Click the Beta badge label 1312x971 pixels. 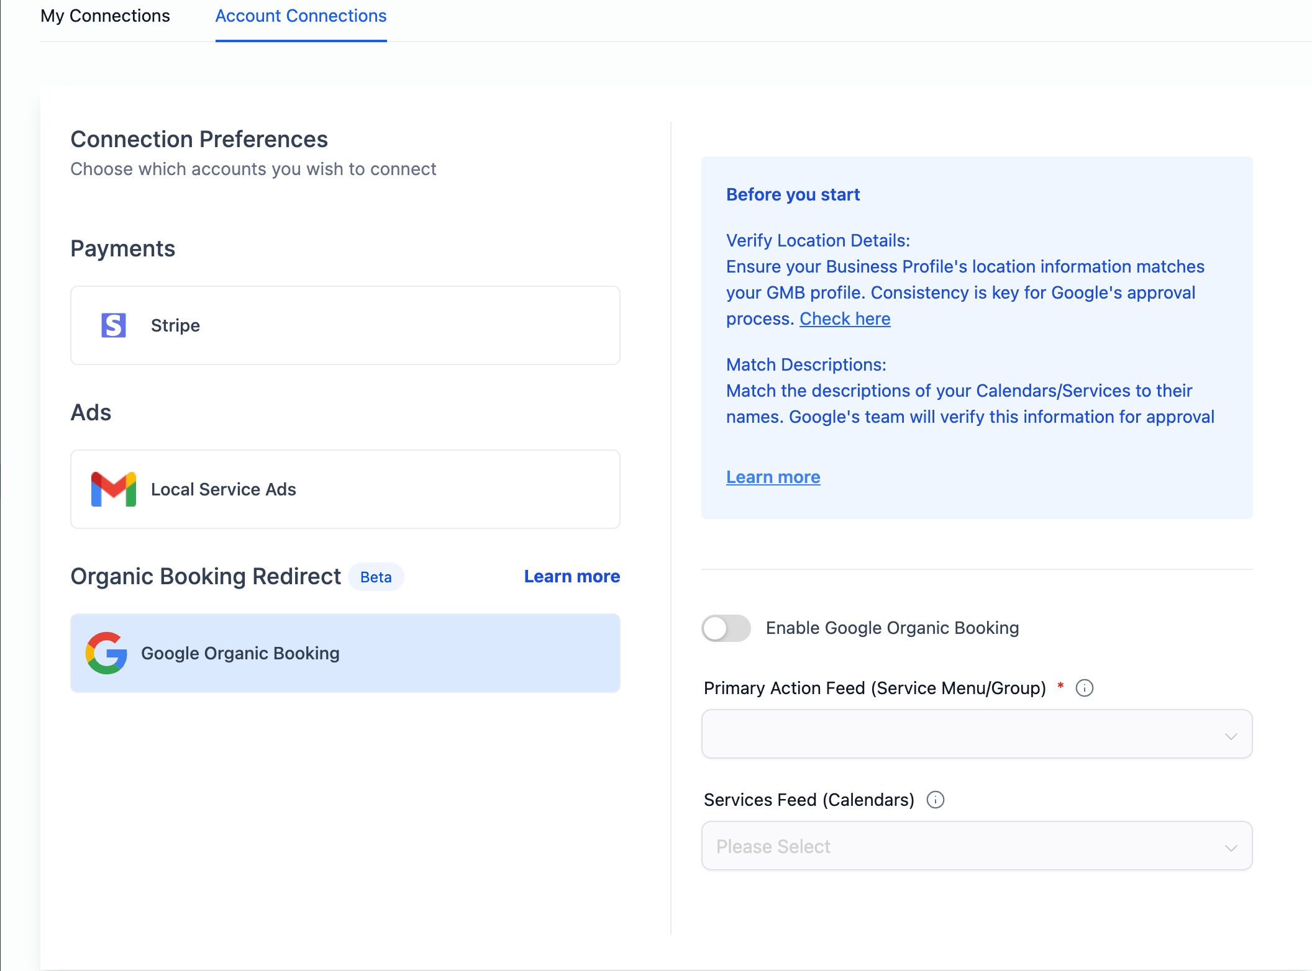tap(376, 577)
